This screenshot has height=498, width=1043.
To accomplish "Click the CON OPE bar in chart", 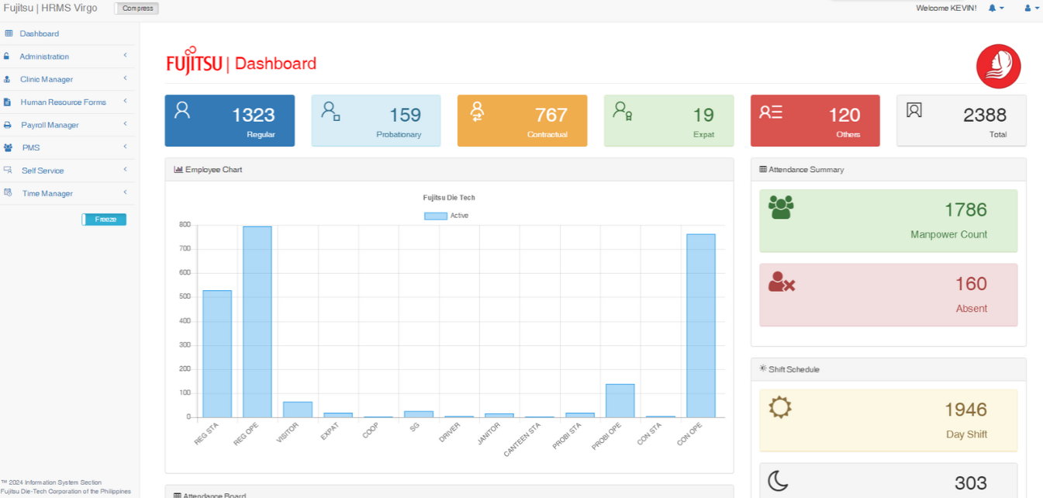I will point(701,326).
